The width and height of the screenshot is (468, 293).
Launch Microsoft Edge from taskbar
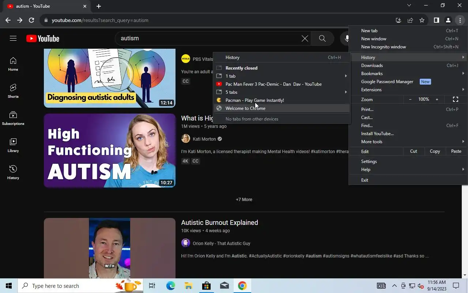coord(171,286)
